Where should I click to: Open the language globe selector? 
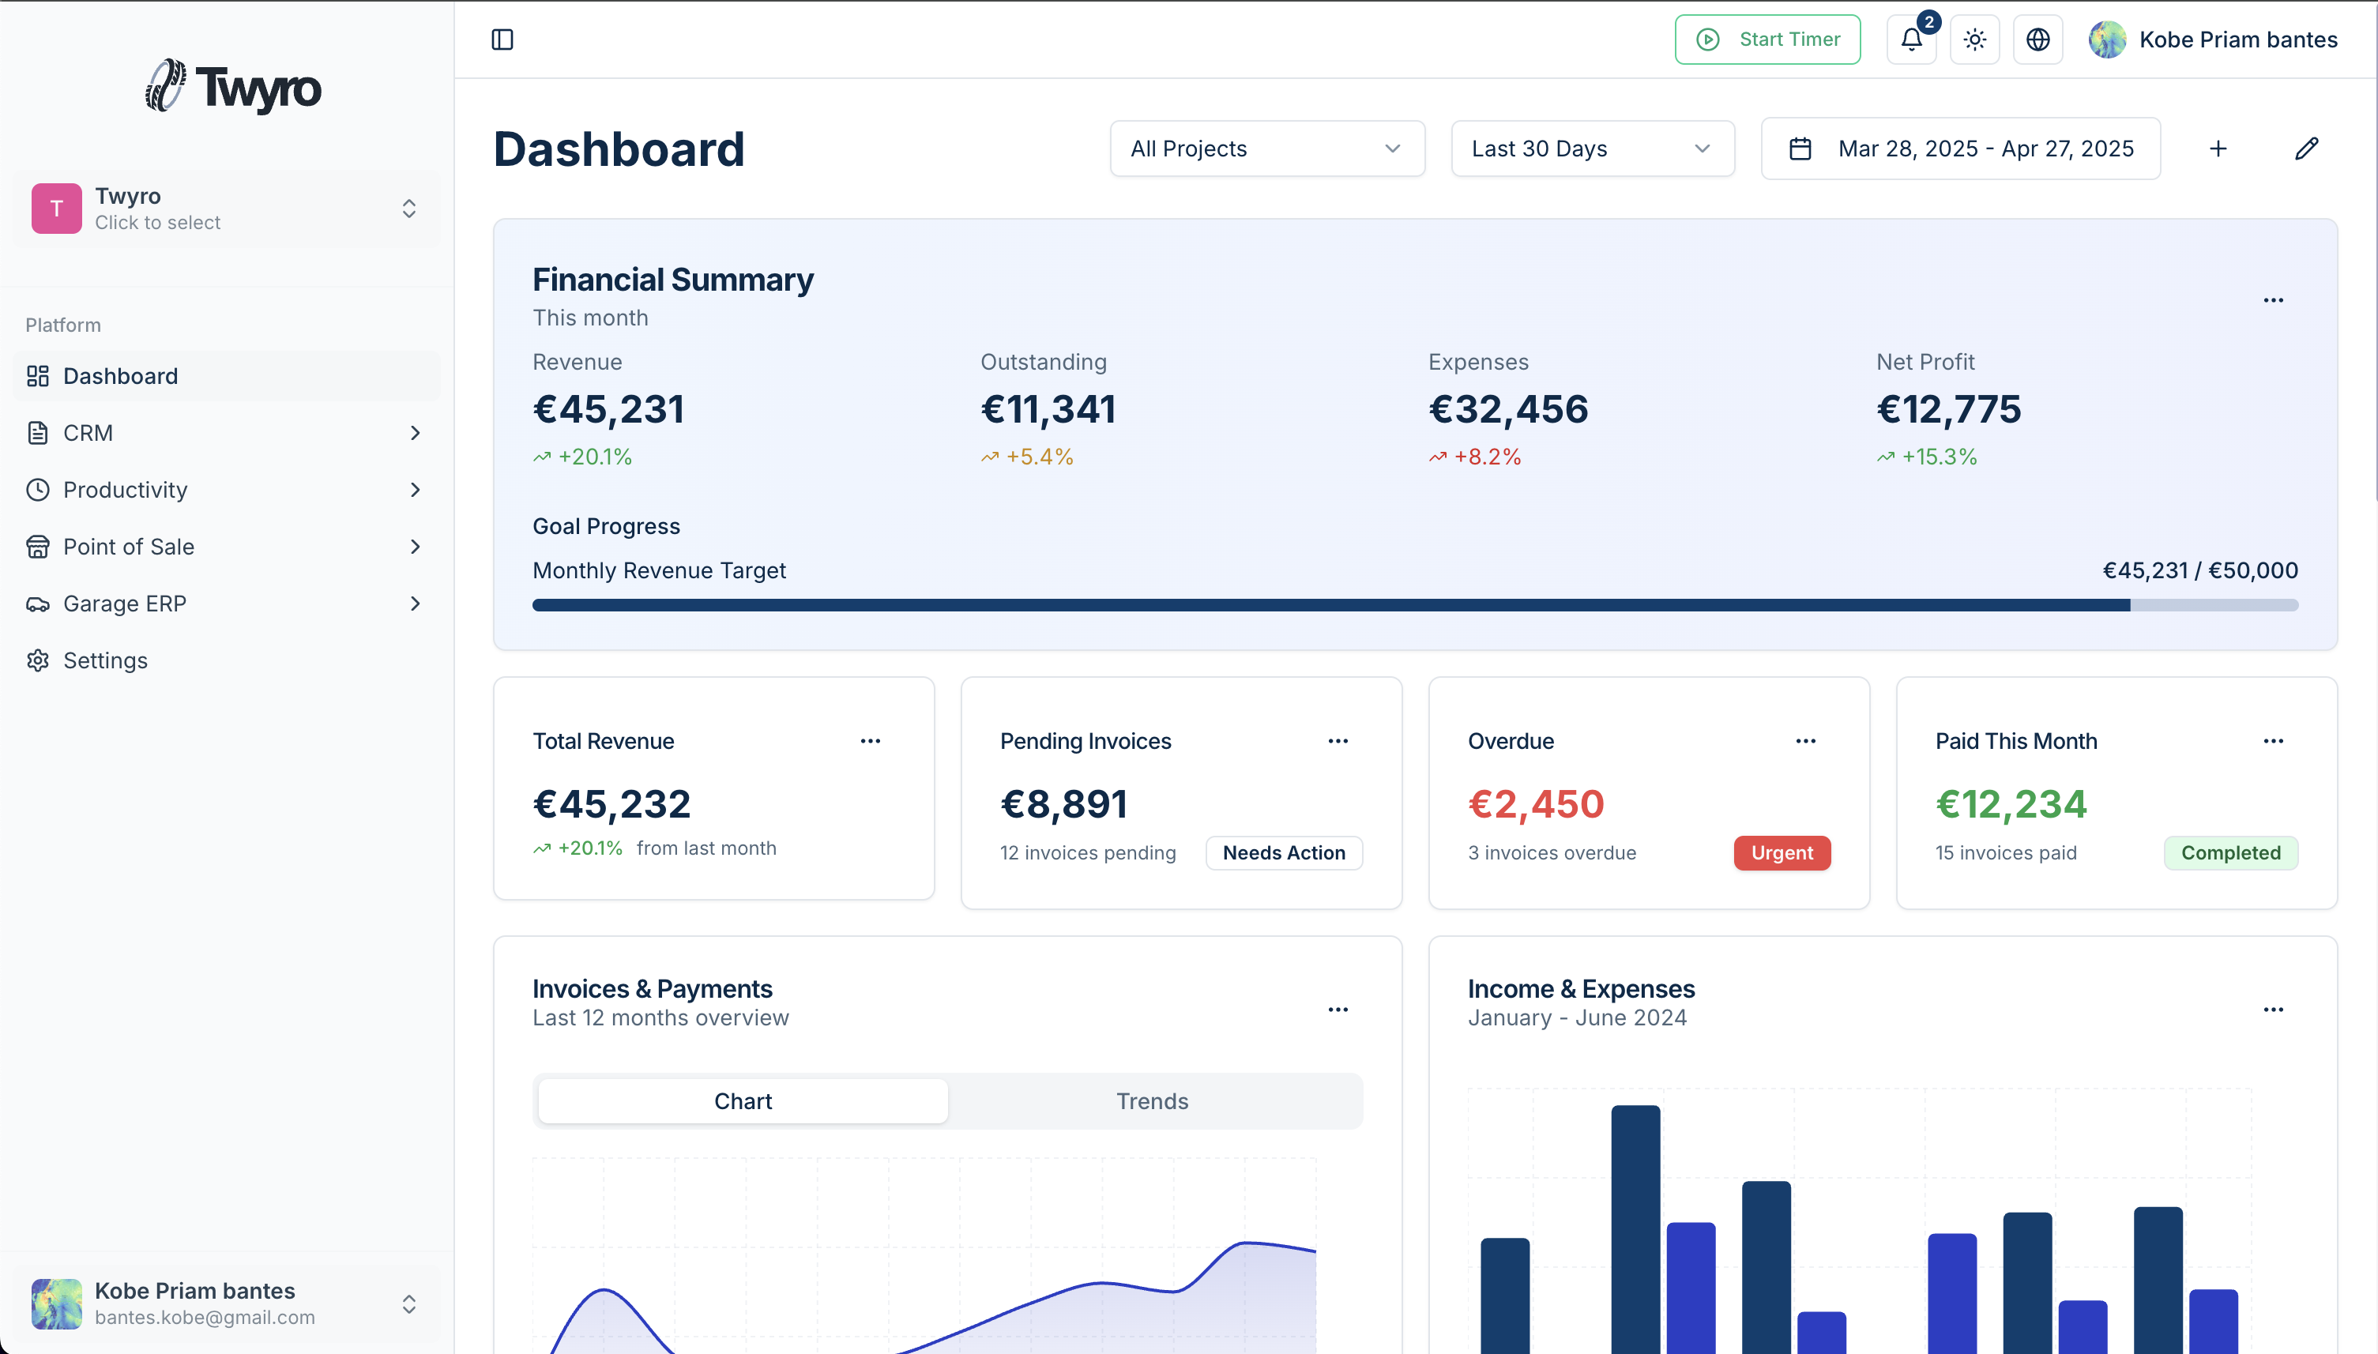point(2037,39)
